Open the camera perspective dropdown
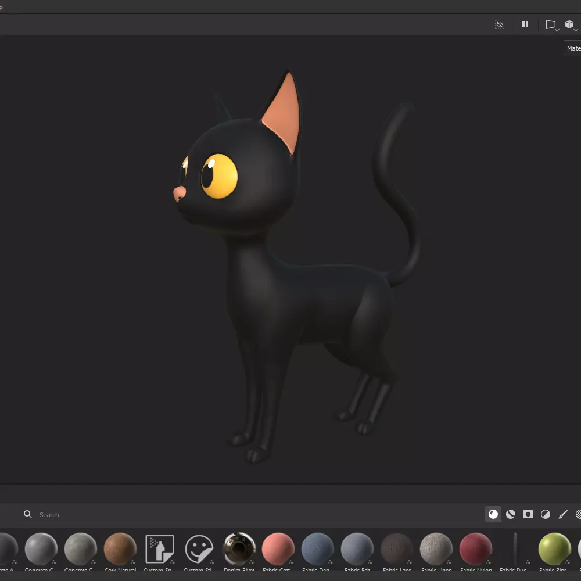The height and width of the screenshot is (581, 581). click(552, 25)
